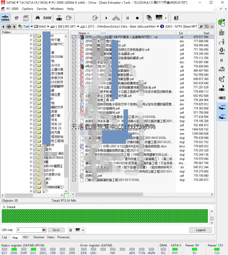Click the search magnifier icon in path bar
Image resolution: width=228 pixels, height=255 pixels.
tap(201, 26)
